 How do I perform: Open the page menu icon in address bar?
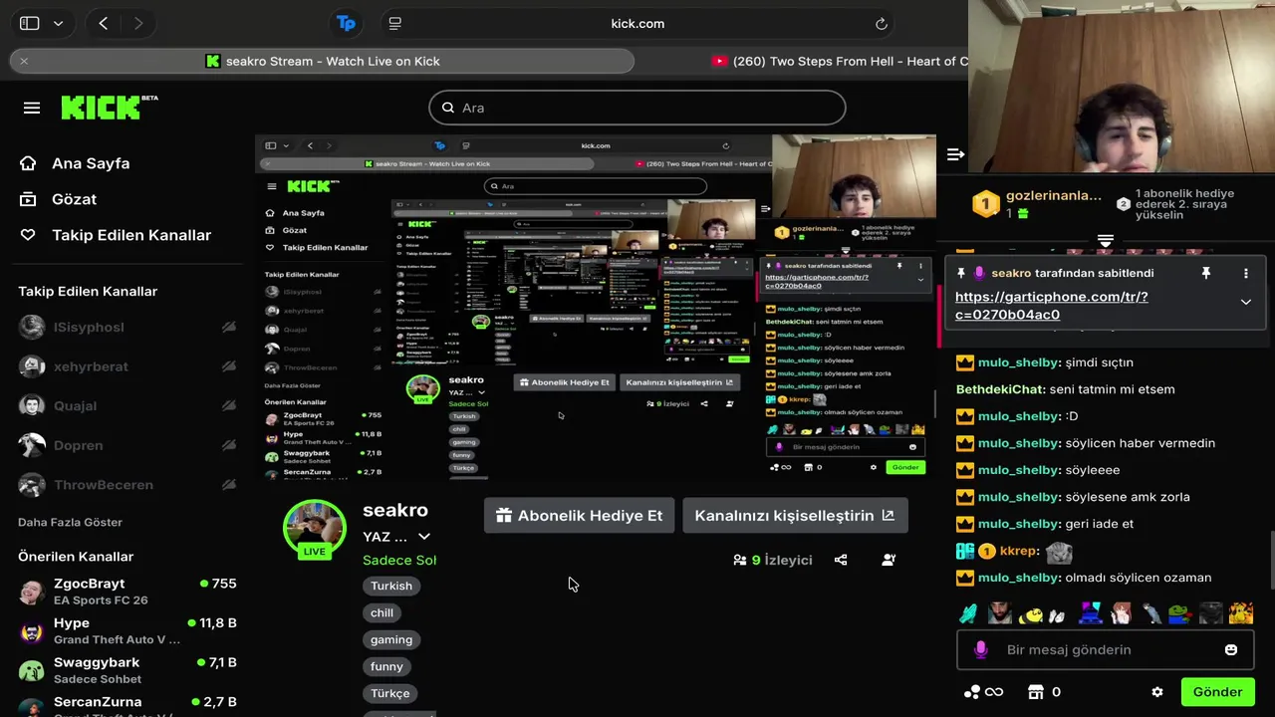tap(395, 23)
